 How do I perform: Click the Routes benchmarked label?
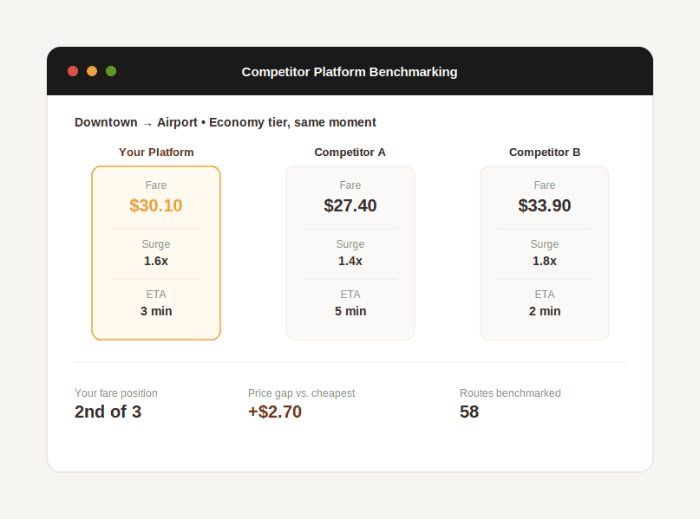tap(510, 393)
